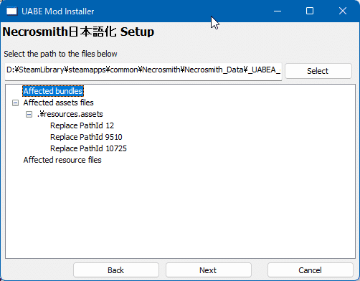Collapse the Affected assets files node
The height and width of the screenshot is (281, 360).
[x=15, y=103]
